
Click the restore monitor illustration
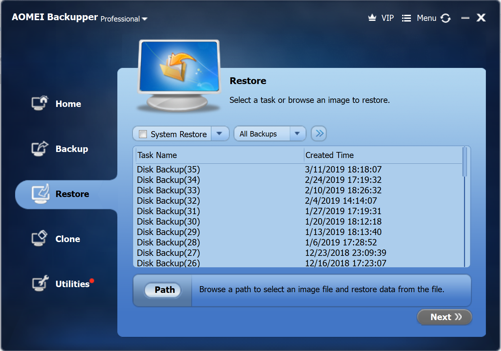click(x=180, y=76)
